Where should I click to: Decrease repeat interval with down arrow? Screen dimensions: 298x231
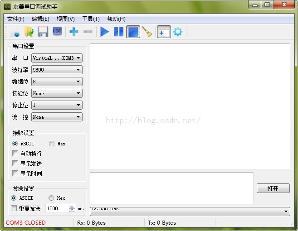tap(72, 210)
